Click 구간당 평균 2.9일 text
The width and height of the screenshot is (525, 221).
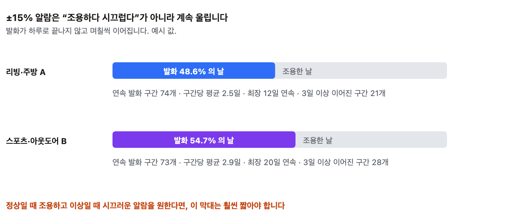tap(211, 162)
